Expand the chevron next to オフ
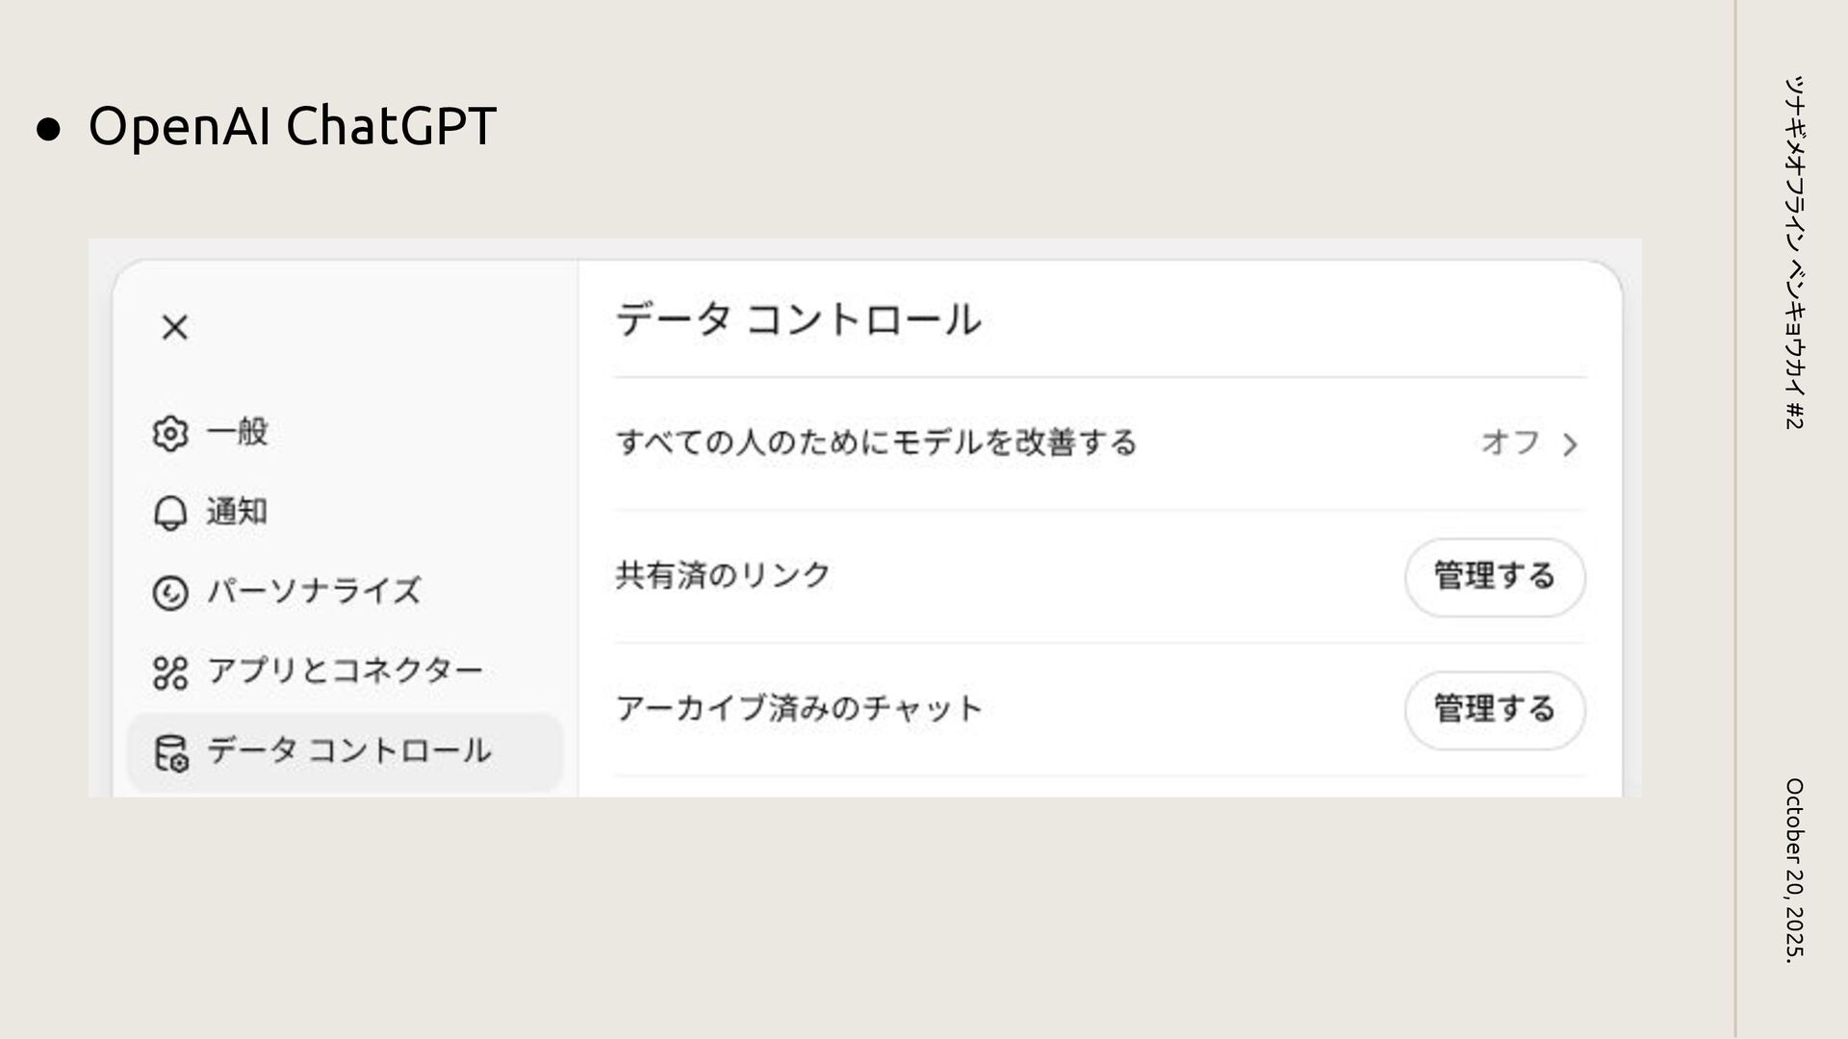 [1570, 444]
